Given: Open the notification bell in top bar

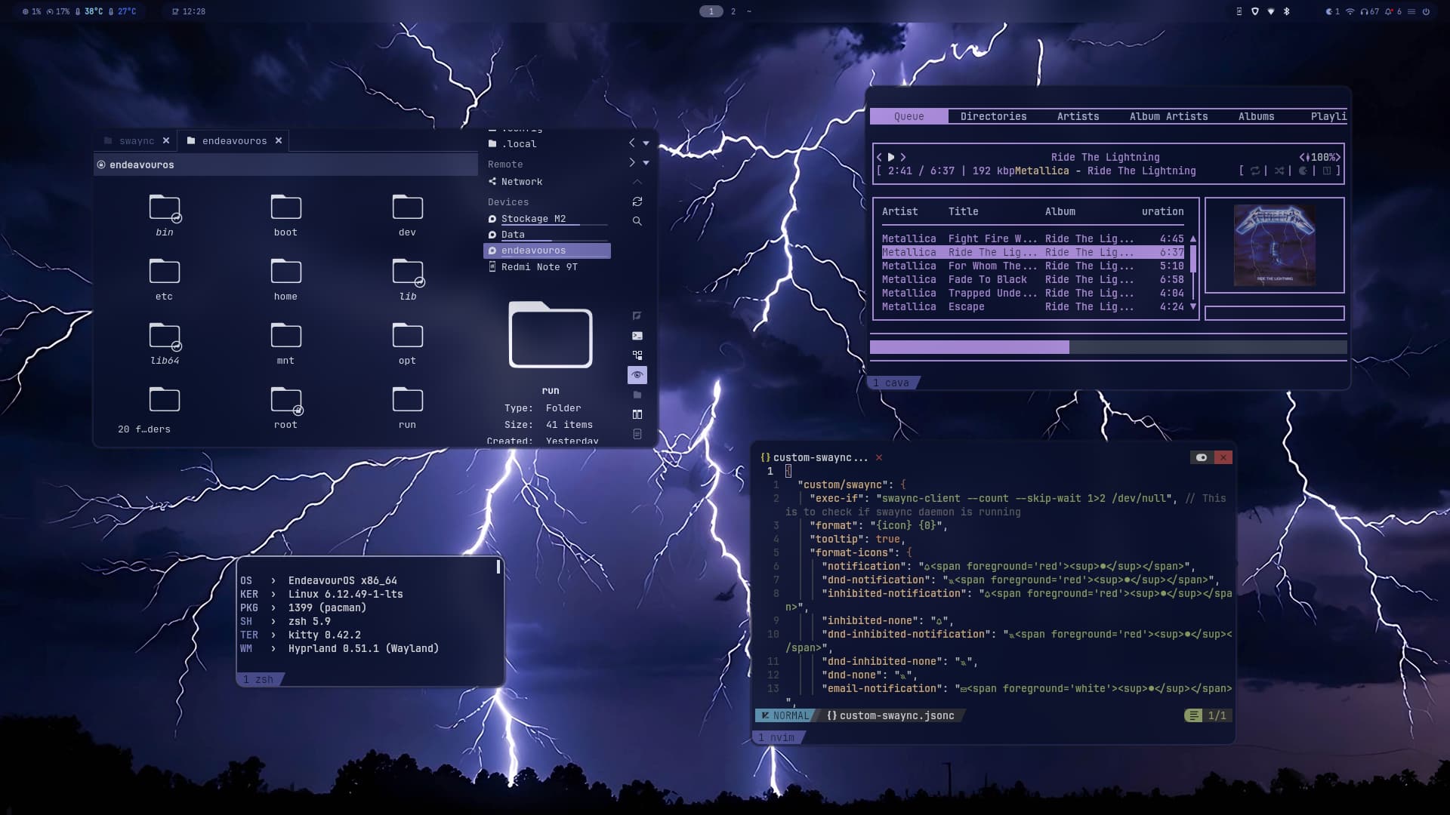Looking at the screenshot, I should [x=1389, y=11].
